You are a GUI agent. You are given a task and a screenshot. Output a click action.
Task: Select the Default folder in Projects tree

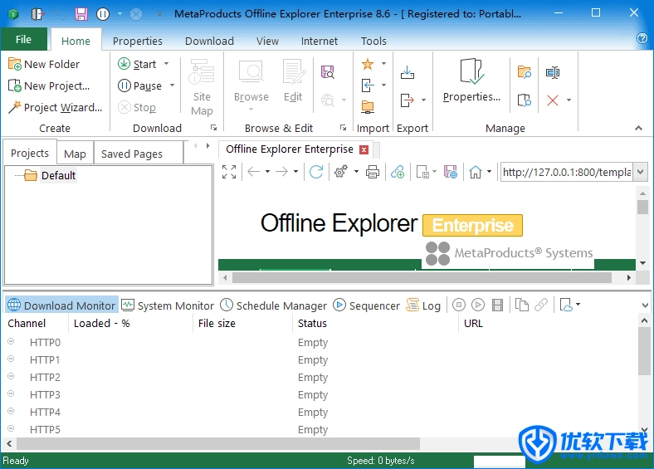coord(58,176)
